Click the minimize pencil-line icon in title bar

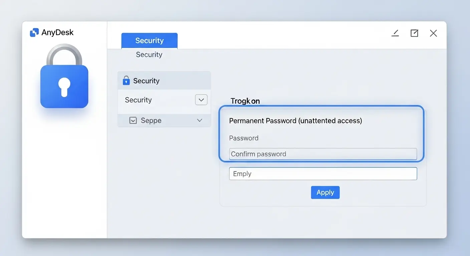pyautogui.click(x=395, y=33)
